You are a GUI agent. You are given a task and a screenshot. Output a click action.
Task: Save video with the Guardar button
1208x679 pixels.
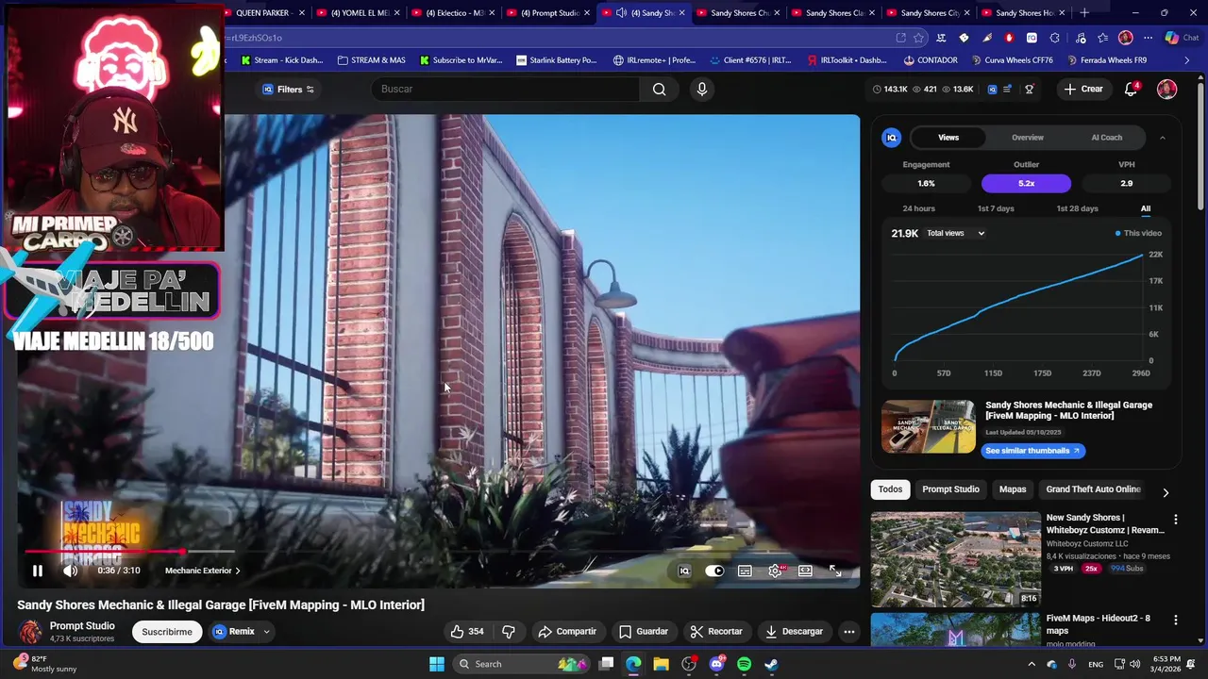(x=644, y=632)
